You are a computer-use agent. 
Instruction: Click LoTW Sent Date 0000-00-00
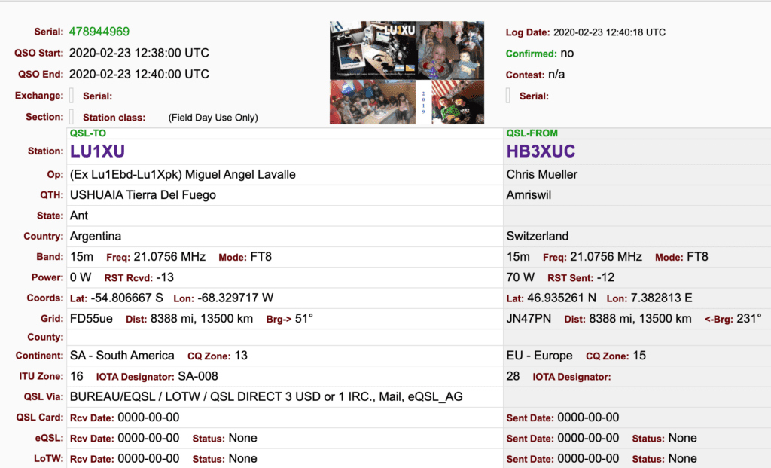point(588,459)
